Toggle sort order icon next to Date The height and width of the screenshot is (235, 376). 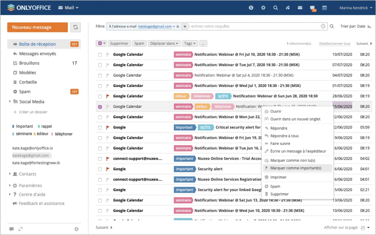tap(369, 26)
